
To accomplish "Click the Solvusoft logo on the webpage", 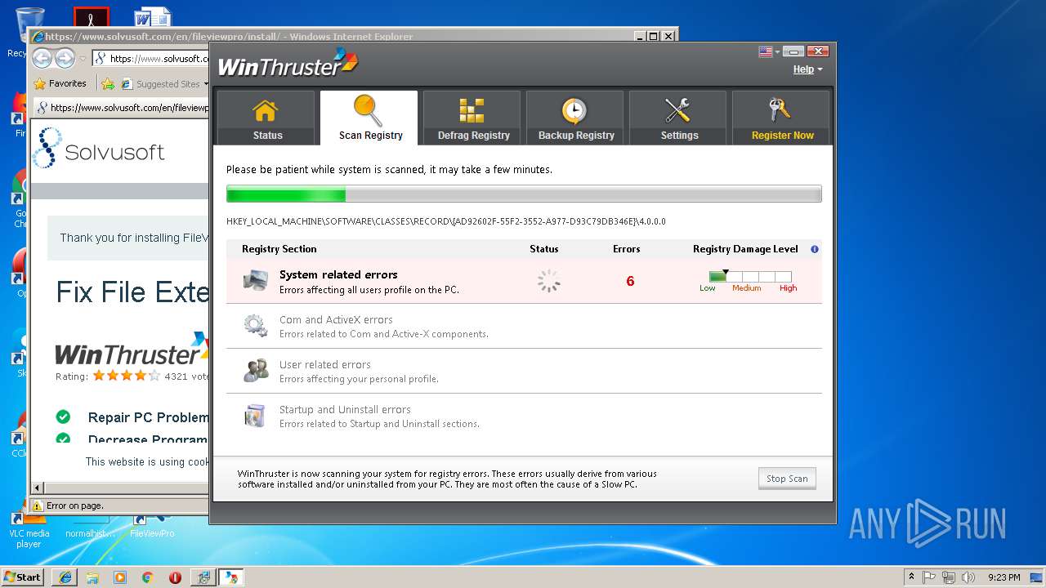I will 99,149.
